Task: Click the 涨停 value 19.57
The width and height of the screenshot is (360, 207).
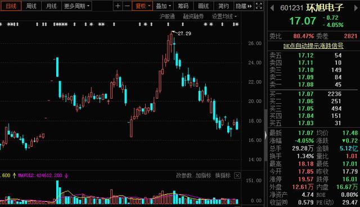Action: pos(306,180)
